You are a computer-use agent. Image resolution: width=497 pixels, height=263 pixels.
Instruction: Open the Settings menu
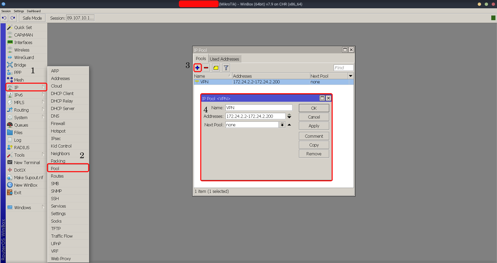click(19, 11)
